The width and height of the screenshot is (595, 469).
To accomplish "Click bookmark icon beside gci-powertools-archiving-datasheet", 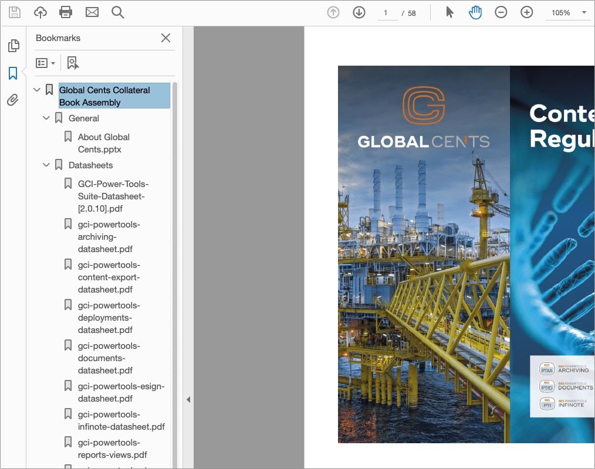I will click(x=68, y=224).
